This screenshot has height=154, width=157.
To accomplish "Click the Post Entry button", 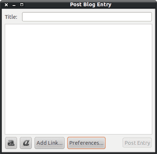I will coord(137,143).
